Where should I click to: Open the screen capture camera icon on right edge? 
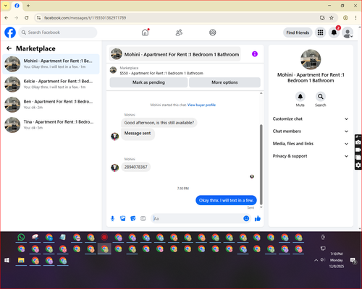coord(358,142)
